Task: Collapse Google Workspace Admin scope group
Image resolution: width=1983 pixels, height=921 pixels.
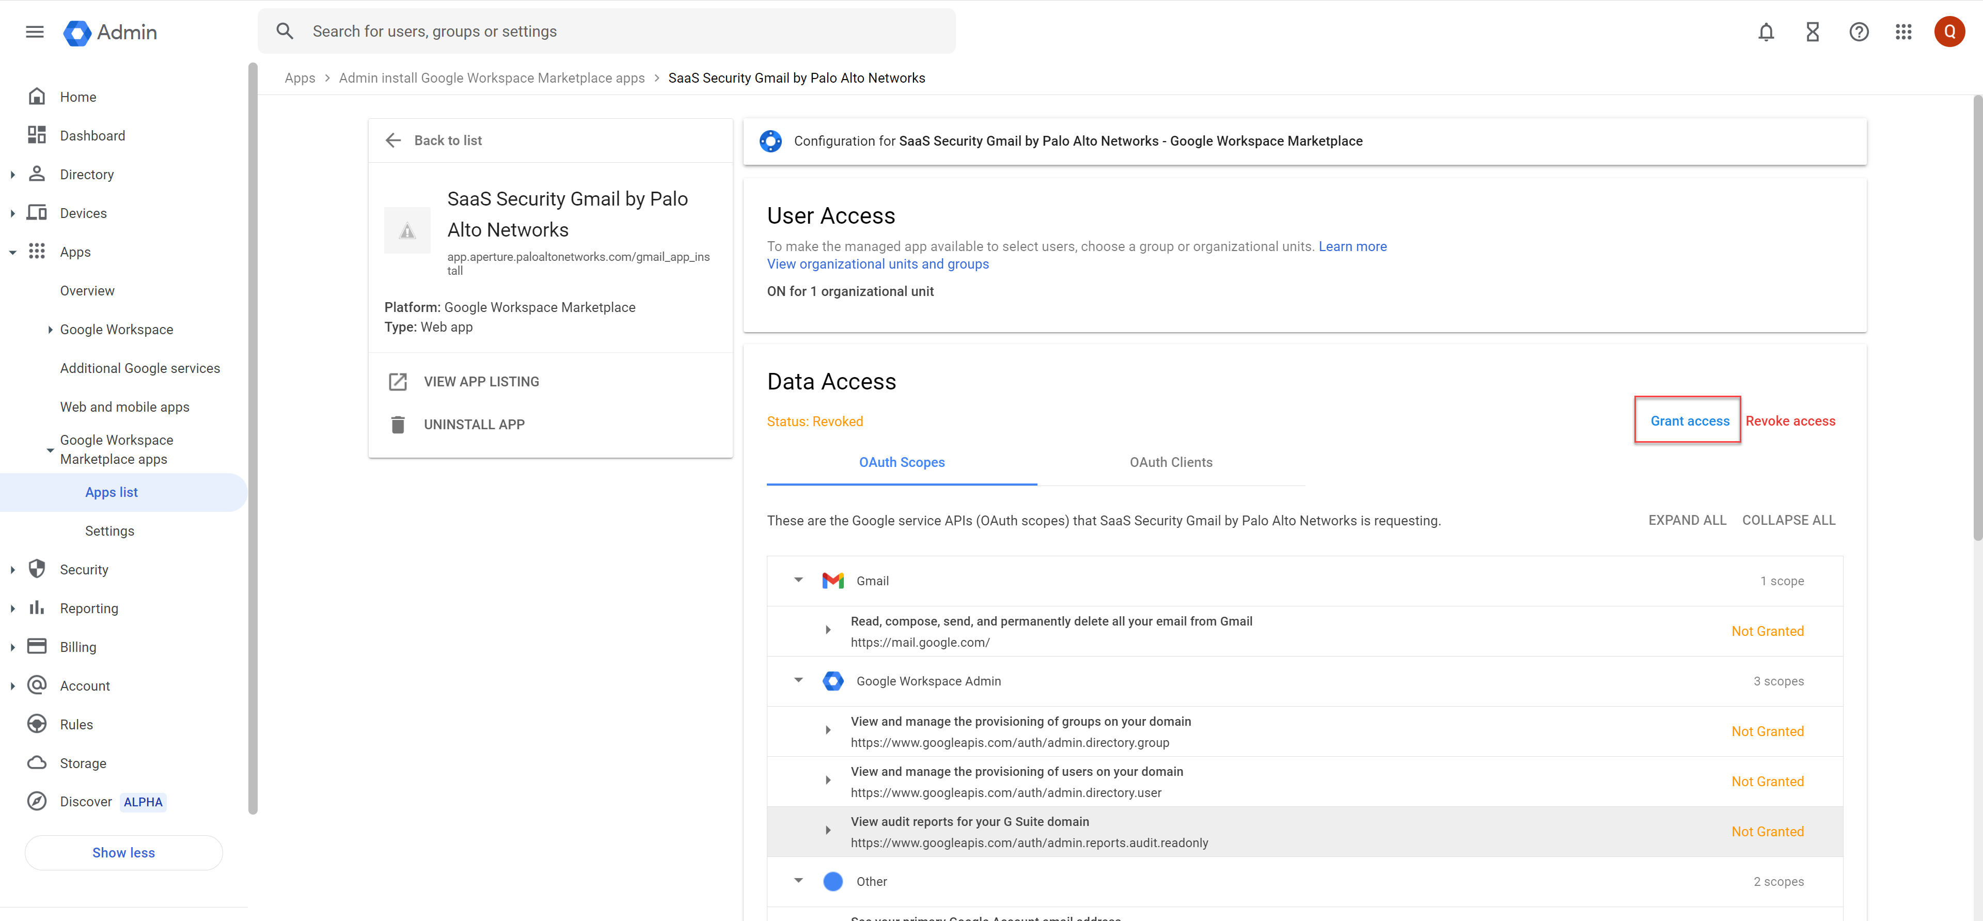Action: click(x=798, y=680)
